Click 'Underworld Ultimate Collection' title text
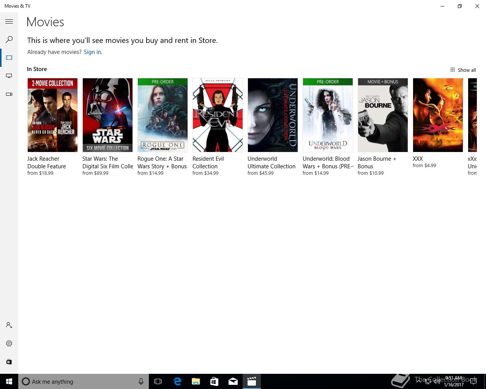This screenshot has height=389, width=486. (271, 163)
